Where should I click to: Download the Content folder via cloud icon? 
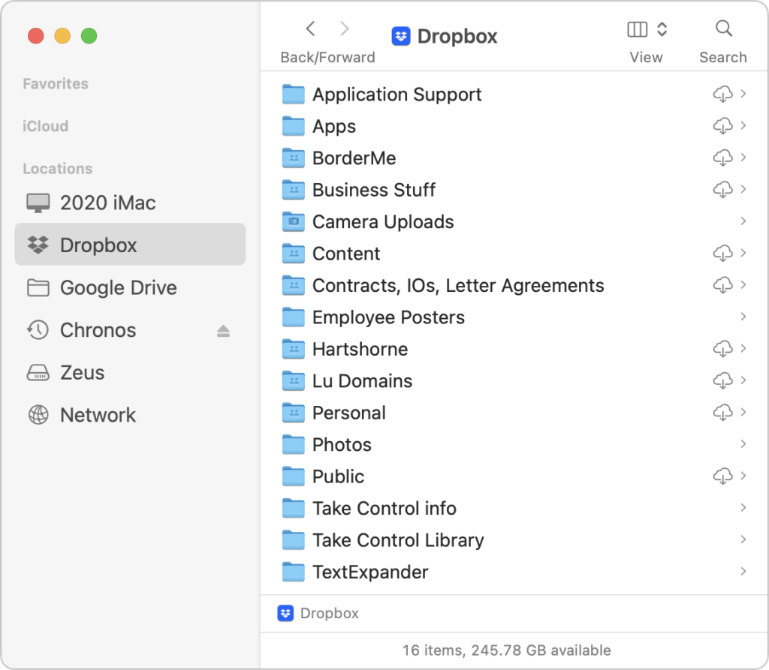tap(722, 253)
